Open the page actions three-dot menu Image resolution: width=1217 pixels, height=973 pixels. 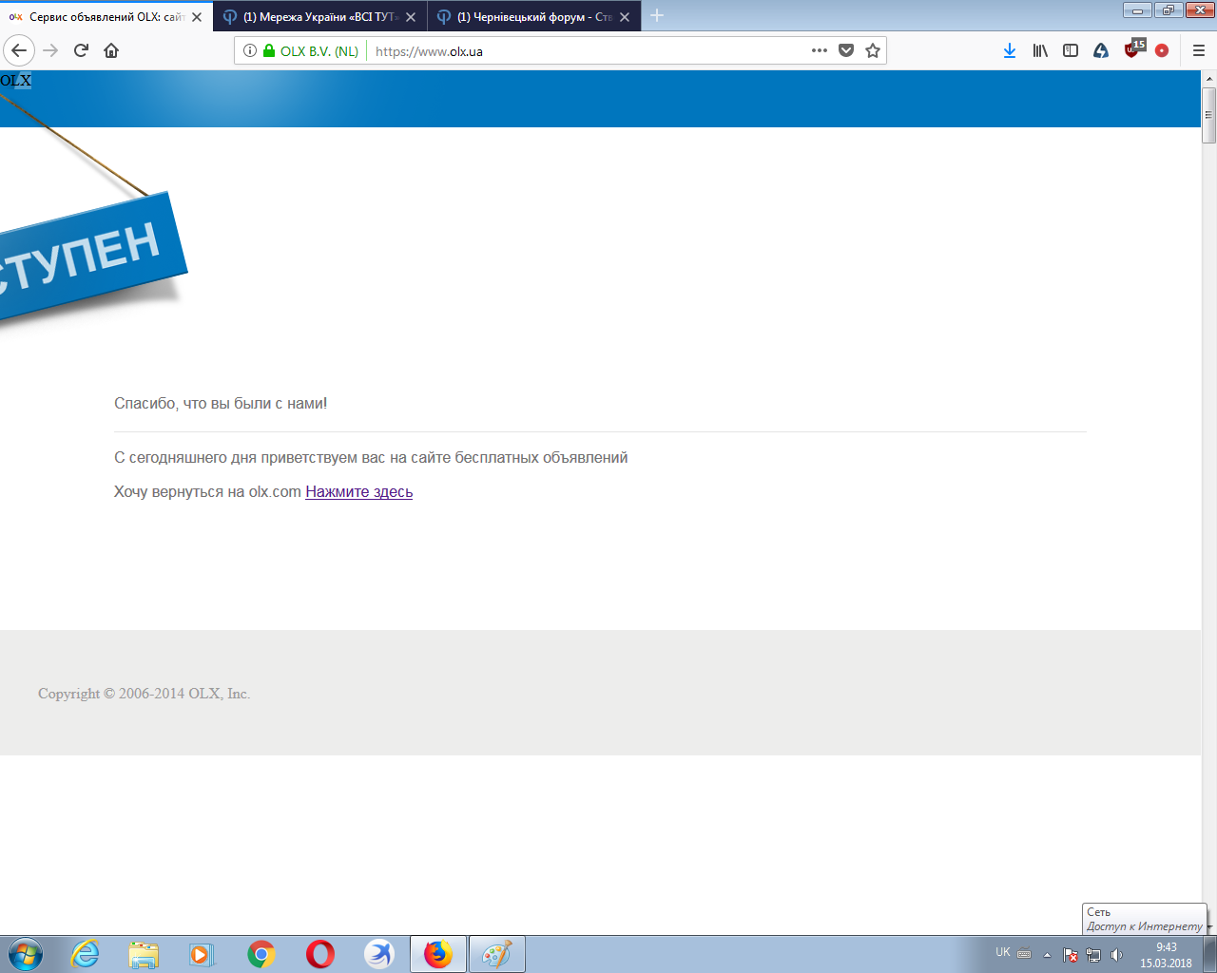(820, 50)
